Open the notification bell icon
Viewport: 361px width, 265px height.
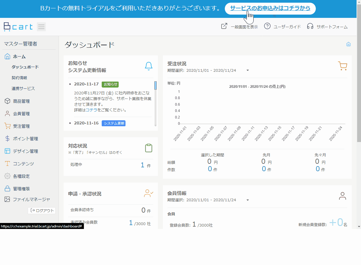click(149, 66)
